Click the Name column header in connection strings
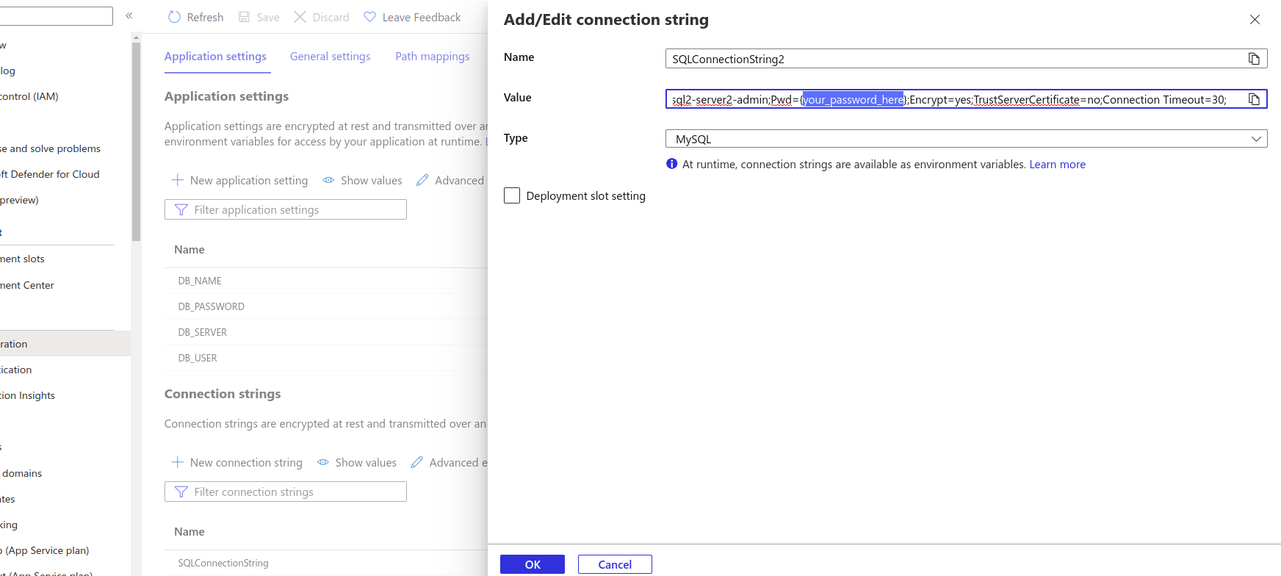Screen dimensions: 1281x576 pos(189,532)
